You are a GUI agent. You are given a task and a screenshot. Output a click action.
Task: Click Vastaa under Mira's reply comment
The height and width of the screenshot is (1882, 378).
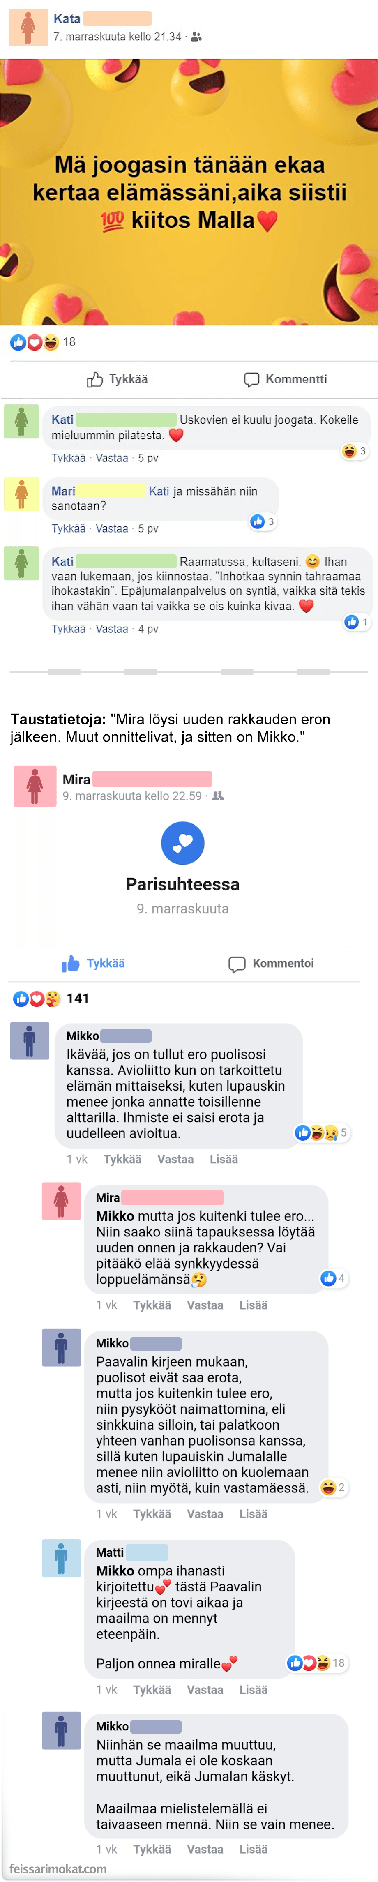pyautogui.click(x=205, y=1305)
